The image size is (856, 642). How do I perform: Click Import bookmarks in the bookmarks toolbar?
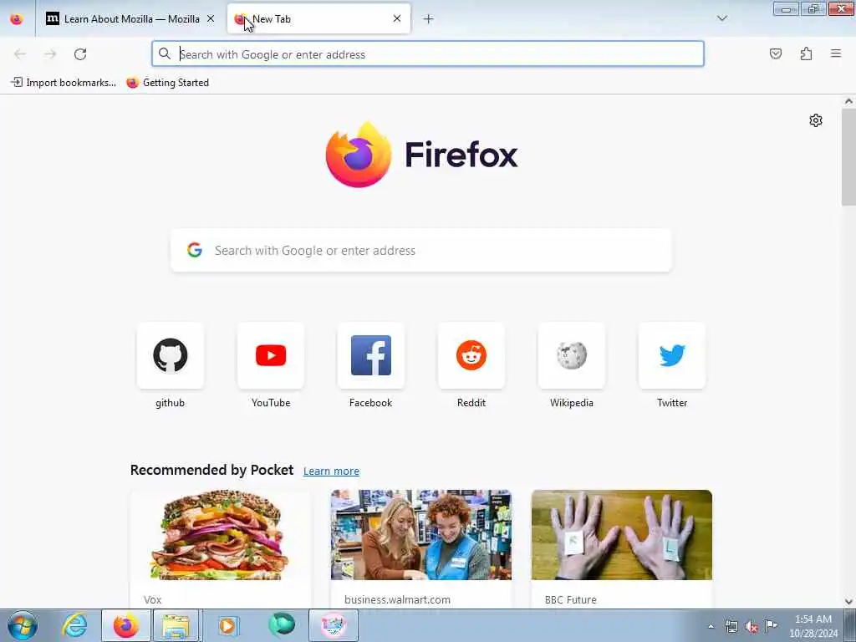click(x=64, y=83)
